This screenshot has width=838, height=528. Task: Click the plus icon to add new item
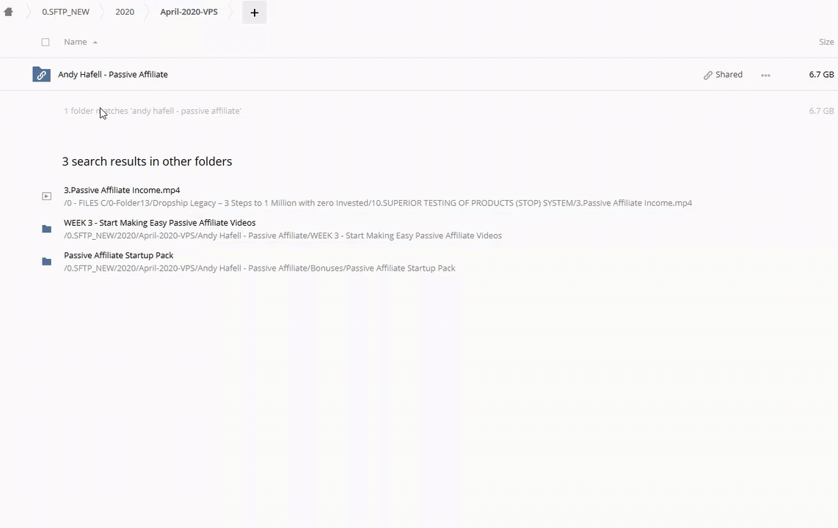point(255,12)
